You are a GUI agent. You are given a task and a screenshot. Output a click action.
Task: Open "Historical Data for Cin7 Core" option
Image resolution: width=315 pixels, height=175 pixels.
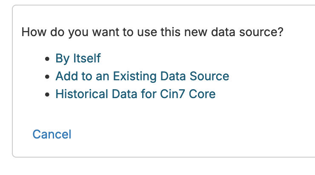(135, 94)
